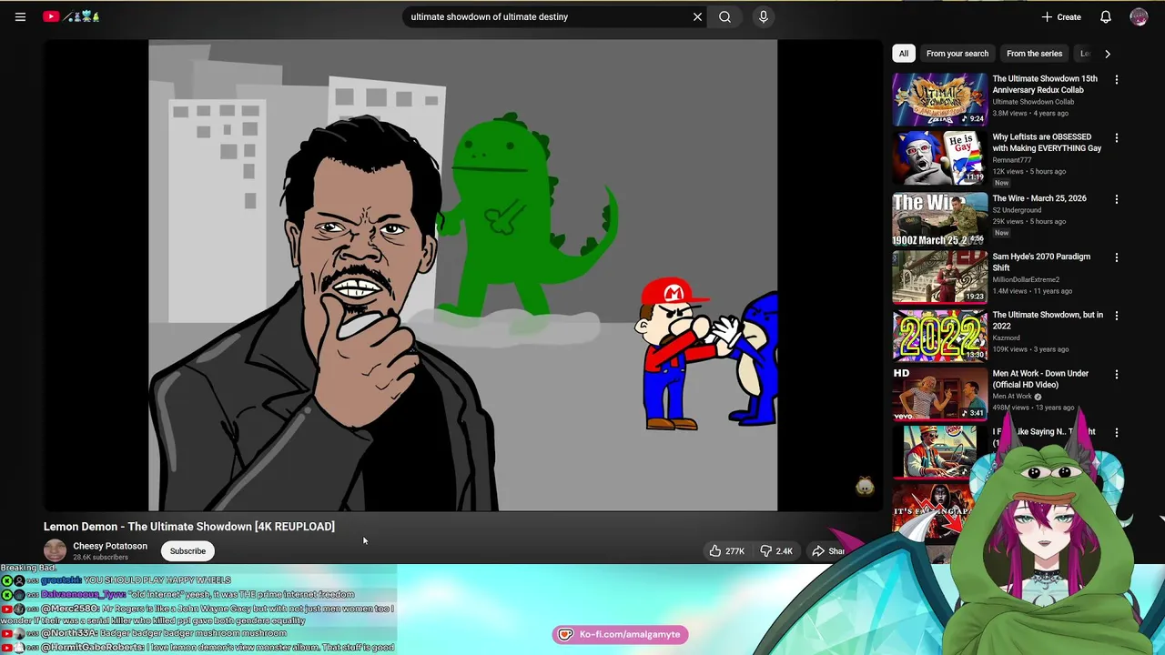The height and width of the screenshot is (655, 1165).
Task: Start voice search with microphone icon
Action: (x=764, y=16)
